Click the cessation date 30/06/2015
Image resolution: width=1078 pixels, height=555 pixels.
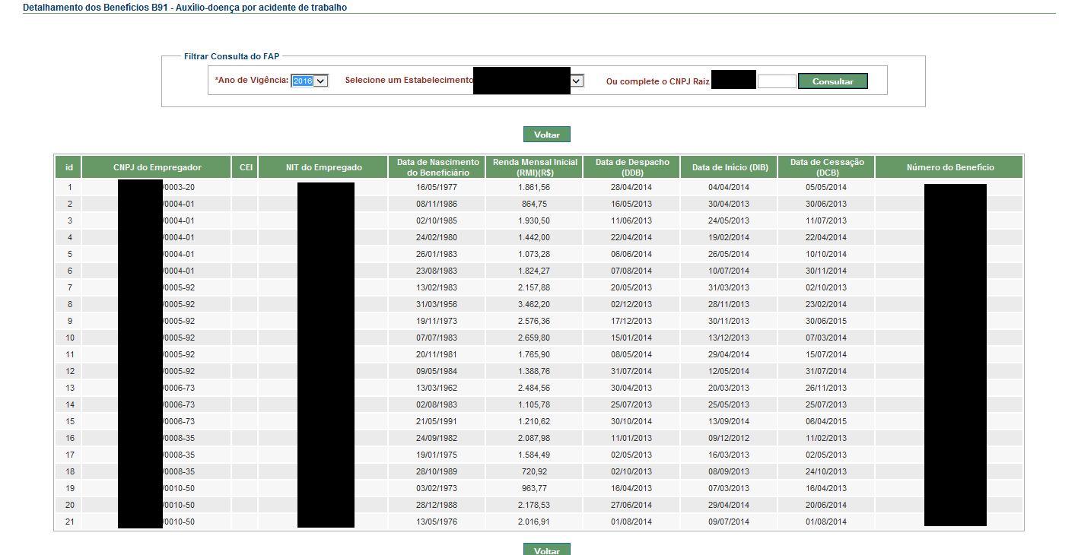[826, 321]
